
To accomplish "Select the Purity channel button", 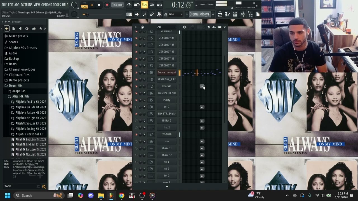I will (x=167, y=100).
